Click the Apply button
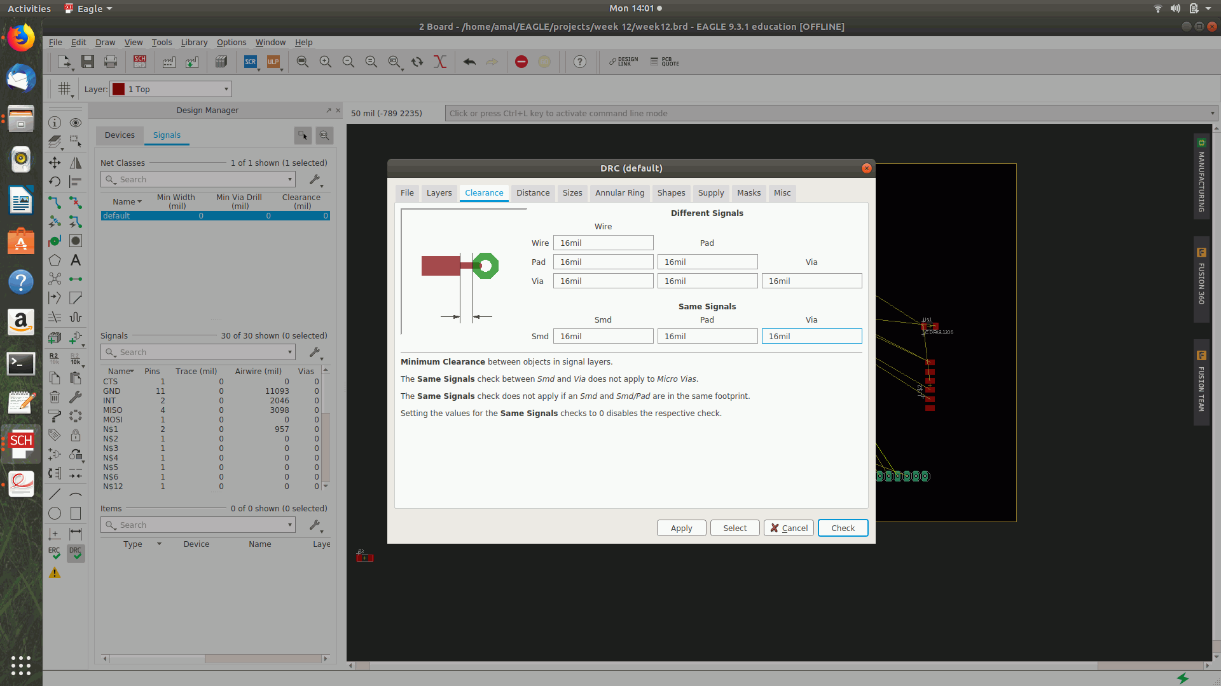 (x=681, y=528)
